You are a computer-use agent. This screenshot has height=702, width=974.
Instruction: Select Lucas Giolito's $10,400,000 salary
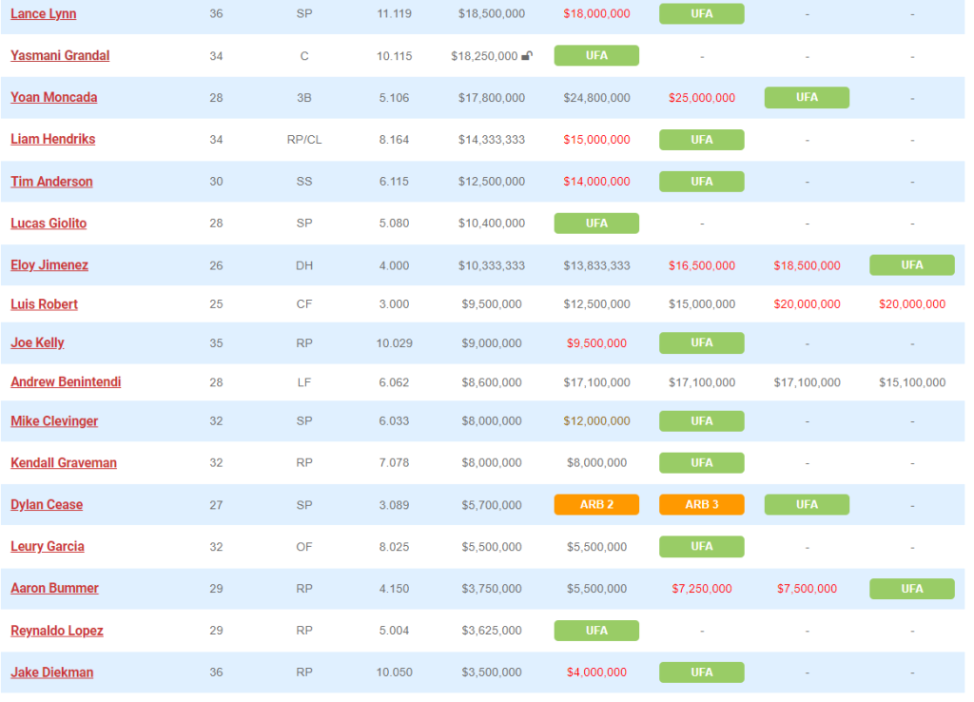(x=492, y=223)
